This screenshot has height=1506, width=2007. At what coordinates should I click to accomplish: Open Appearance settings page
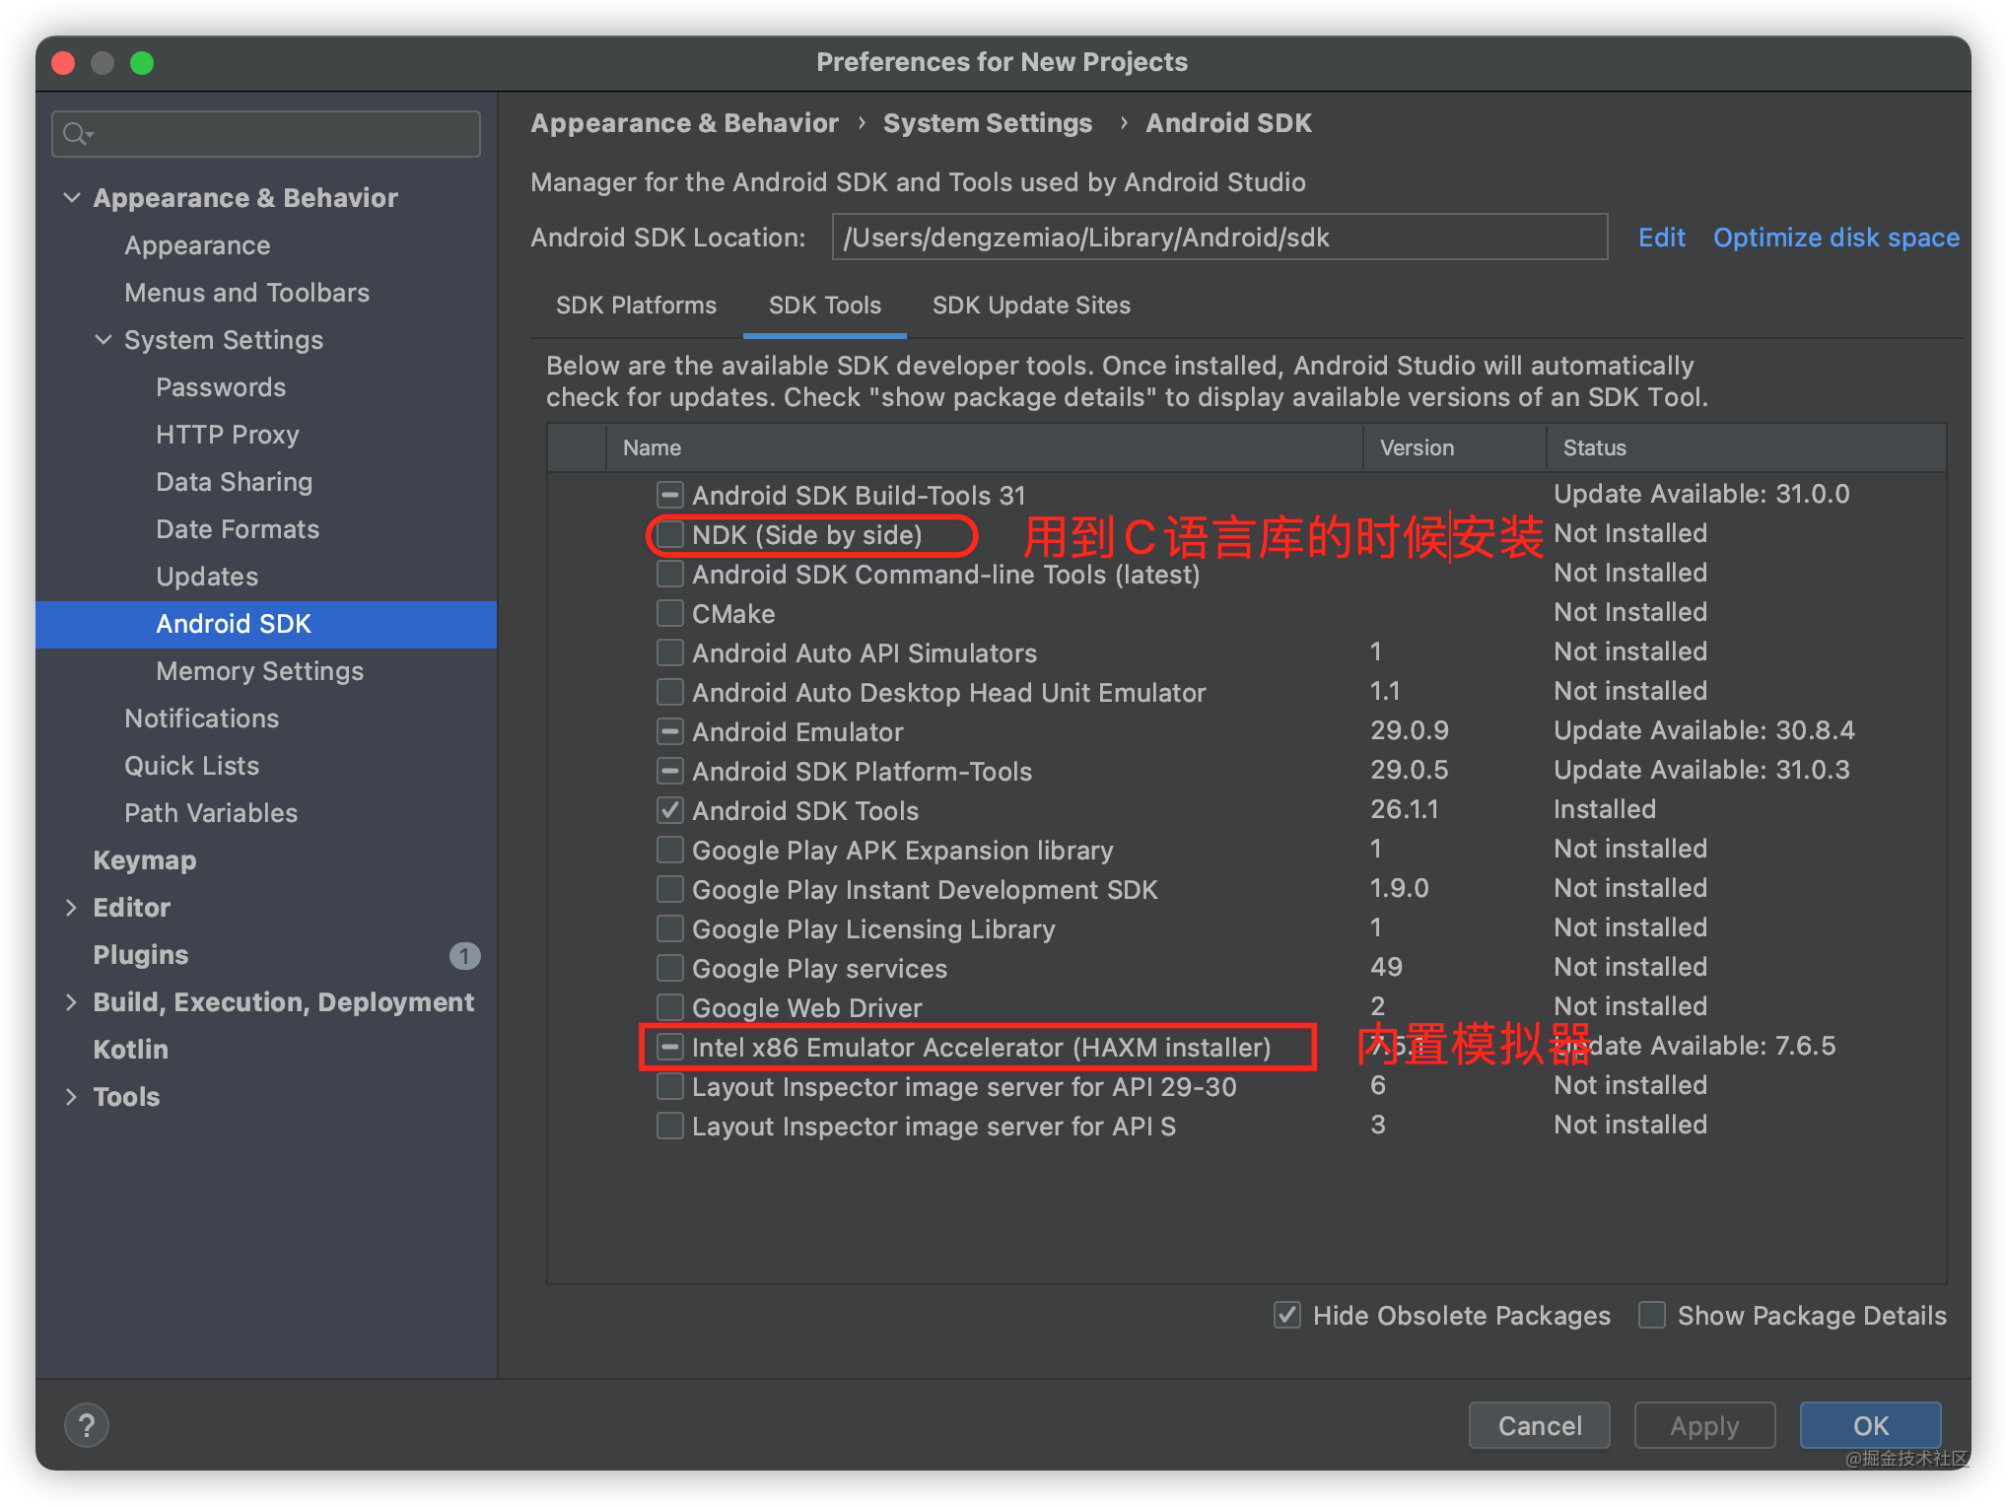click(x=197, y=245)
